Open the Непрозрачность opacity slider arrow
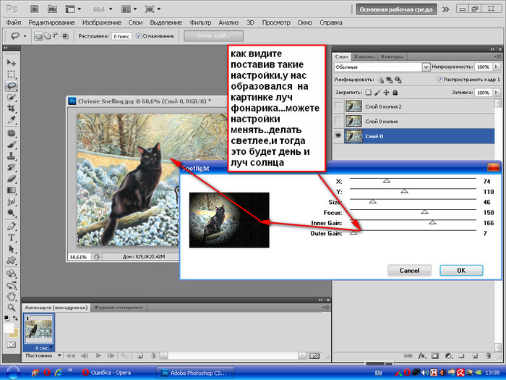Screen dimensions: 506x380 coord(497,67)
